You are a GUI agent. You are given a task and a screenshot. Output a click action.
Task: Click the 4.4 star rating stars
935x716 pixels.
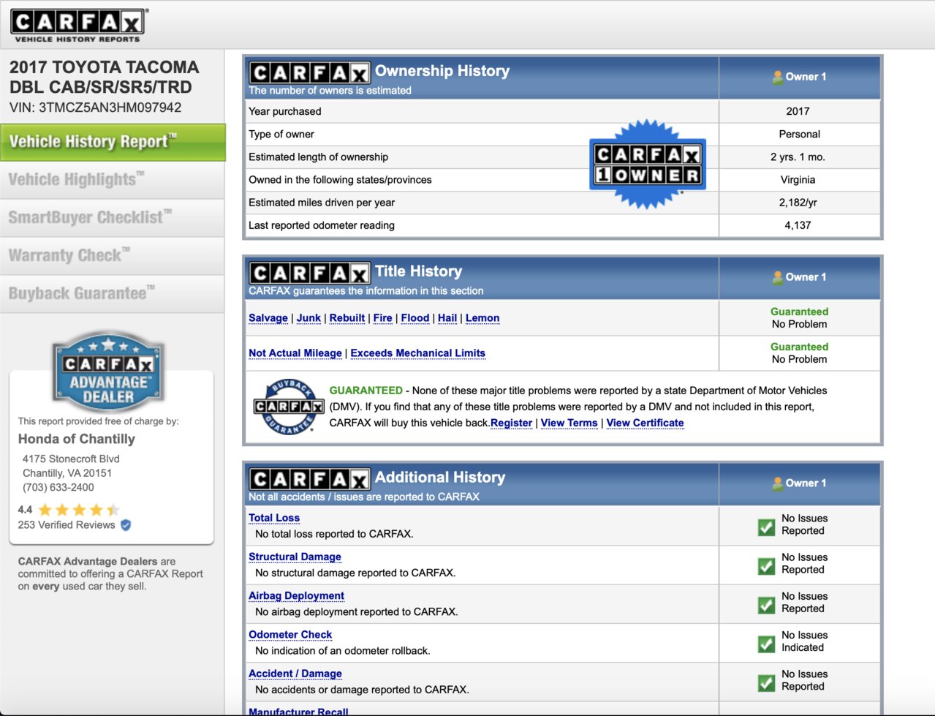[x=79, y=510]
